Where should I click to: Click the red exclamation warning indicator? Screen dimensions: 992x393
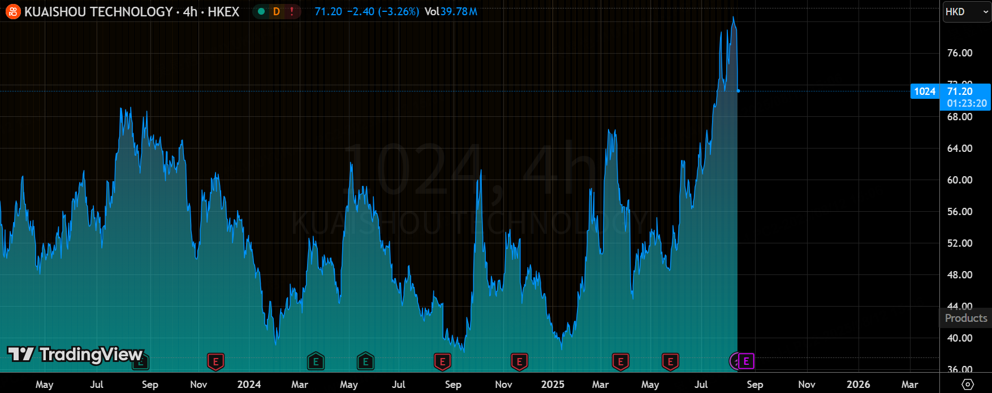(x=292, y=11)
